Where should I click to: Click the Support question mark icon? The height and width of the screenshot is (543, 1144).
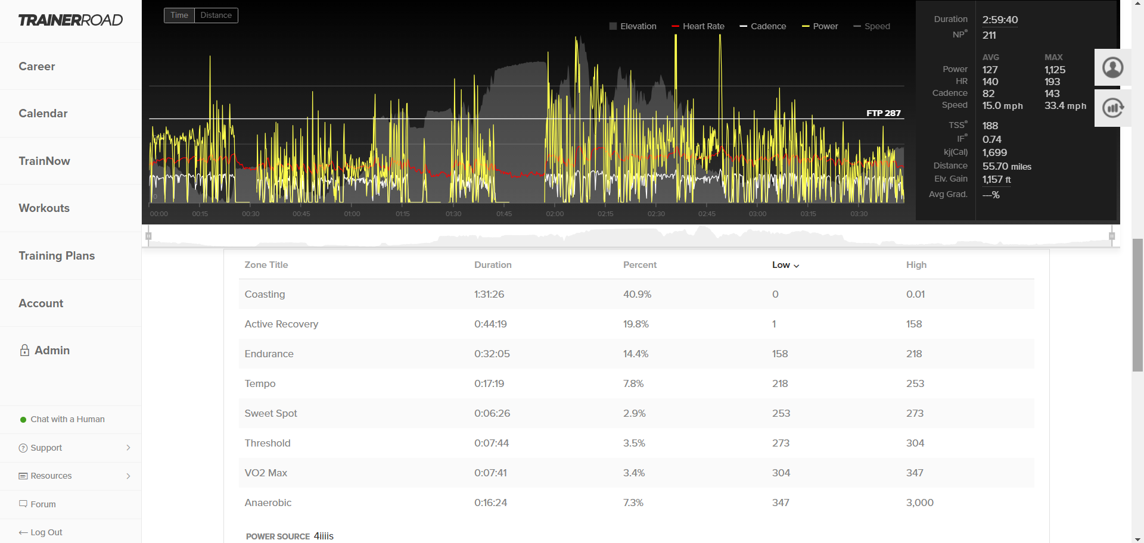click(23, 448)
